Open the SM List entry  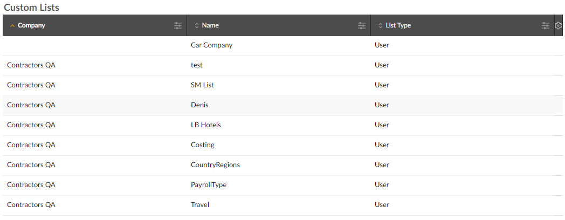[202, 85]
